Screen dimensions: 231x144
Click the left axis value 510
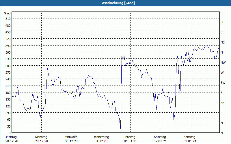[8, 19]
